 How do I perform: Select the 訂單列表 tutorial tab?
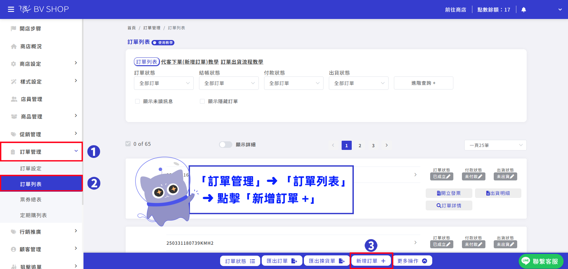(x=147, y=62)
